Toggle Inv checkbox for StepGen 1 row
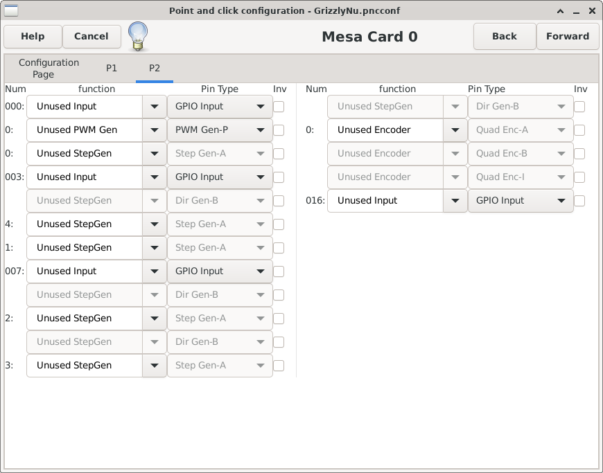 click(279, 248)
